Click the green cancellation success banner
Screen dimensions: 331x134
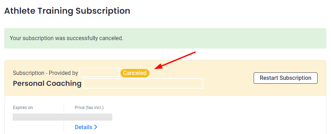click(x=165, y=38)
